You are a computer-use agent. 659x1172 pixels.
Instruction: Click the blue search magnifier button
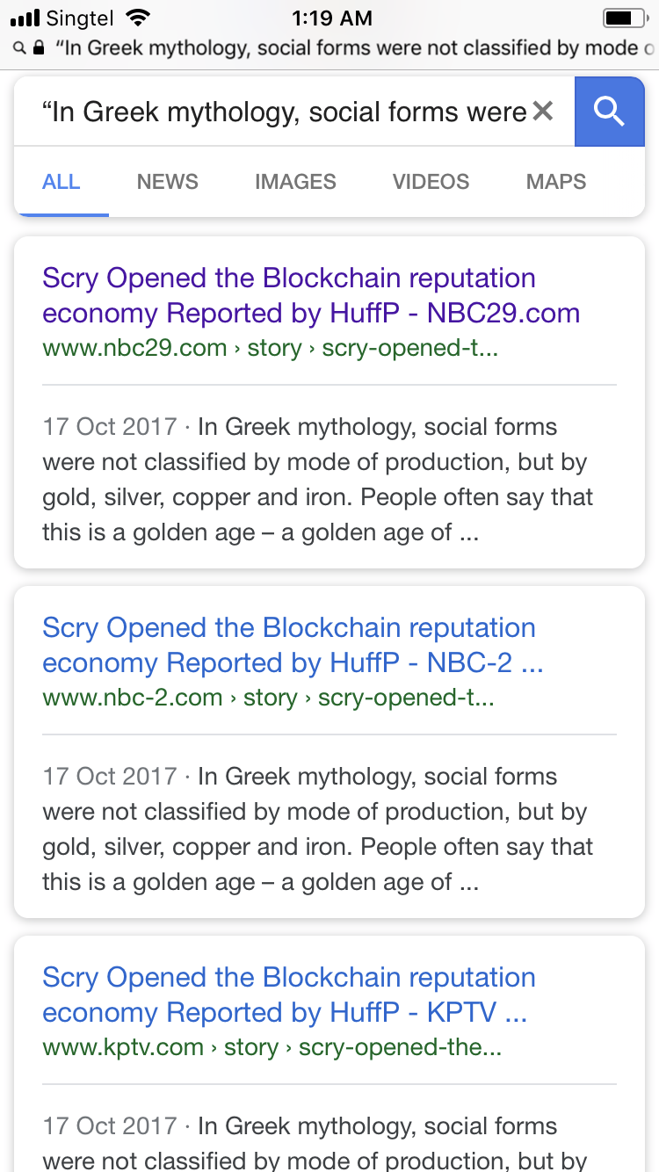coord(609,112)
